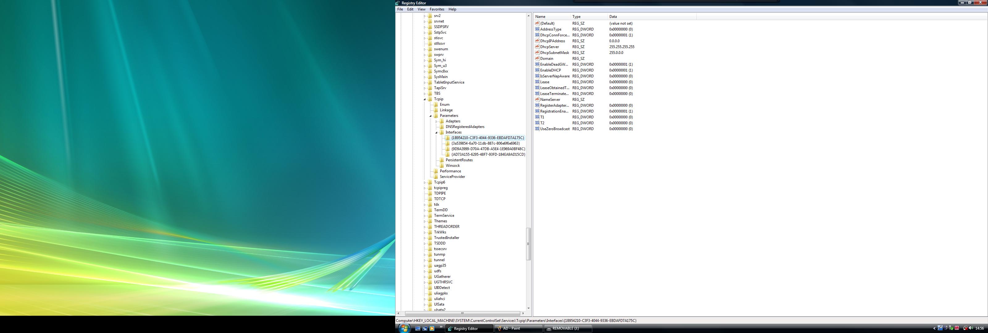Open the Edit menu
Viewport: 988px width, 333px height.
[x=410, y=9]
